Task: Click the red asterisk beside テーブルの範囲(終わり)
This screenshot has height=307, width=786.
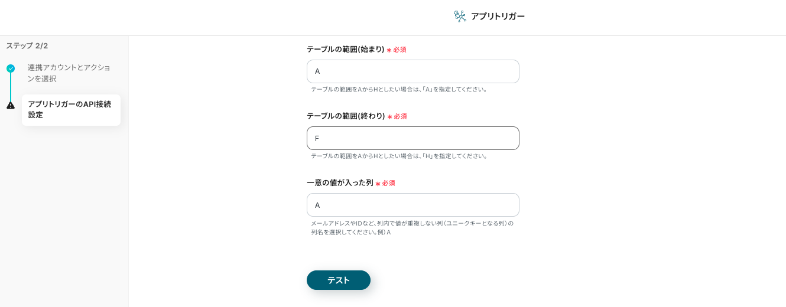Action: 389,117
